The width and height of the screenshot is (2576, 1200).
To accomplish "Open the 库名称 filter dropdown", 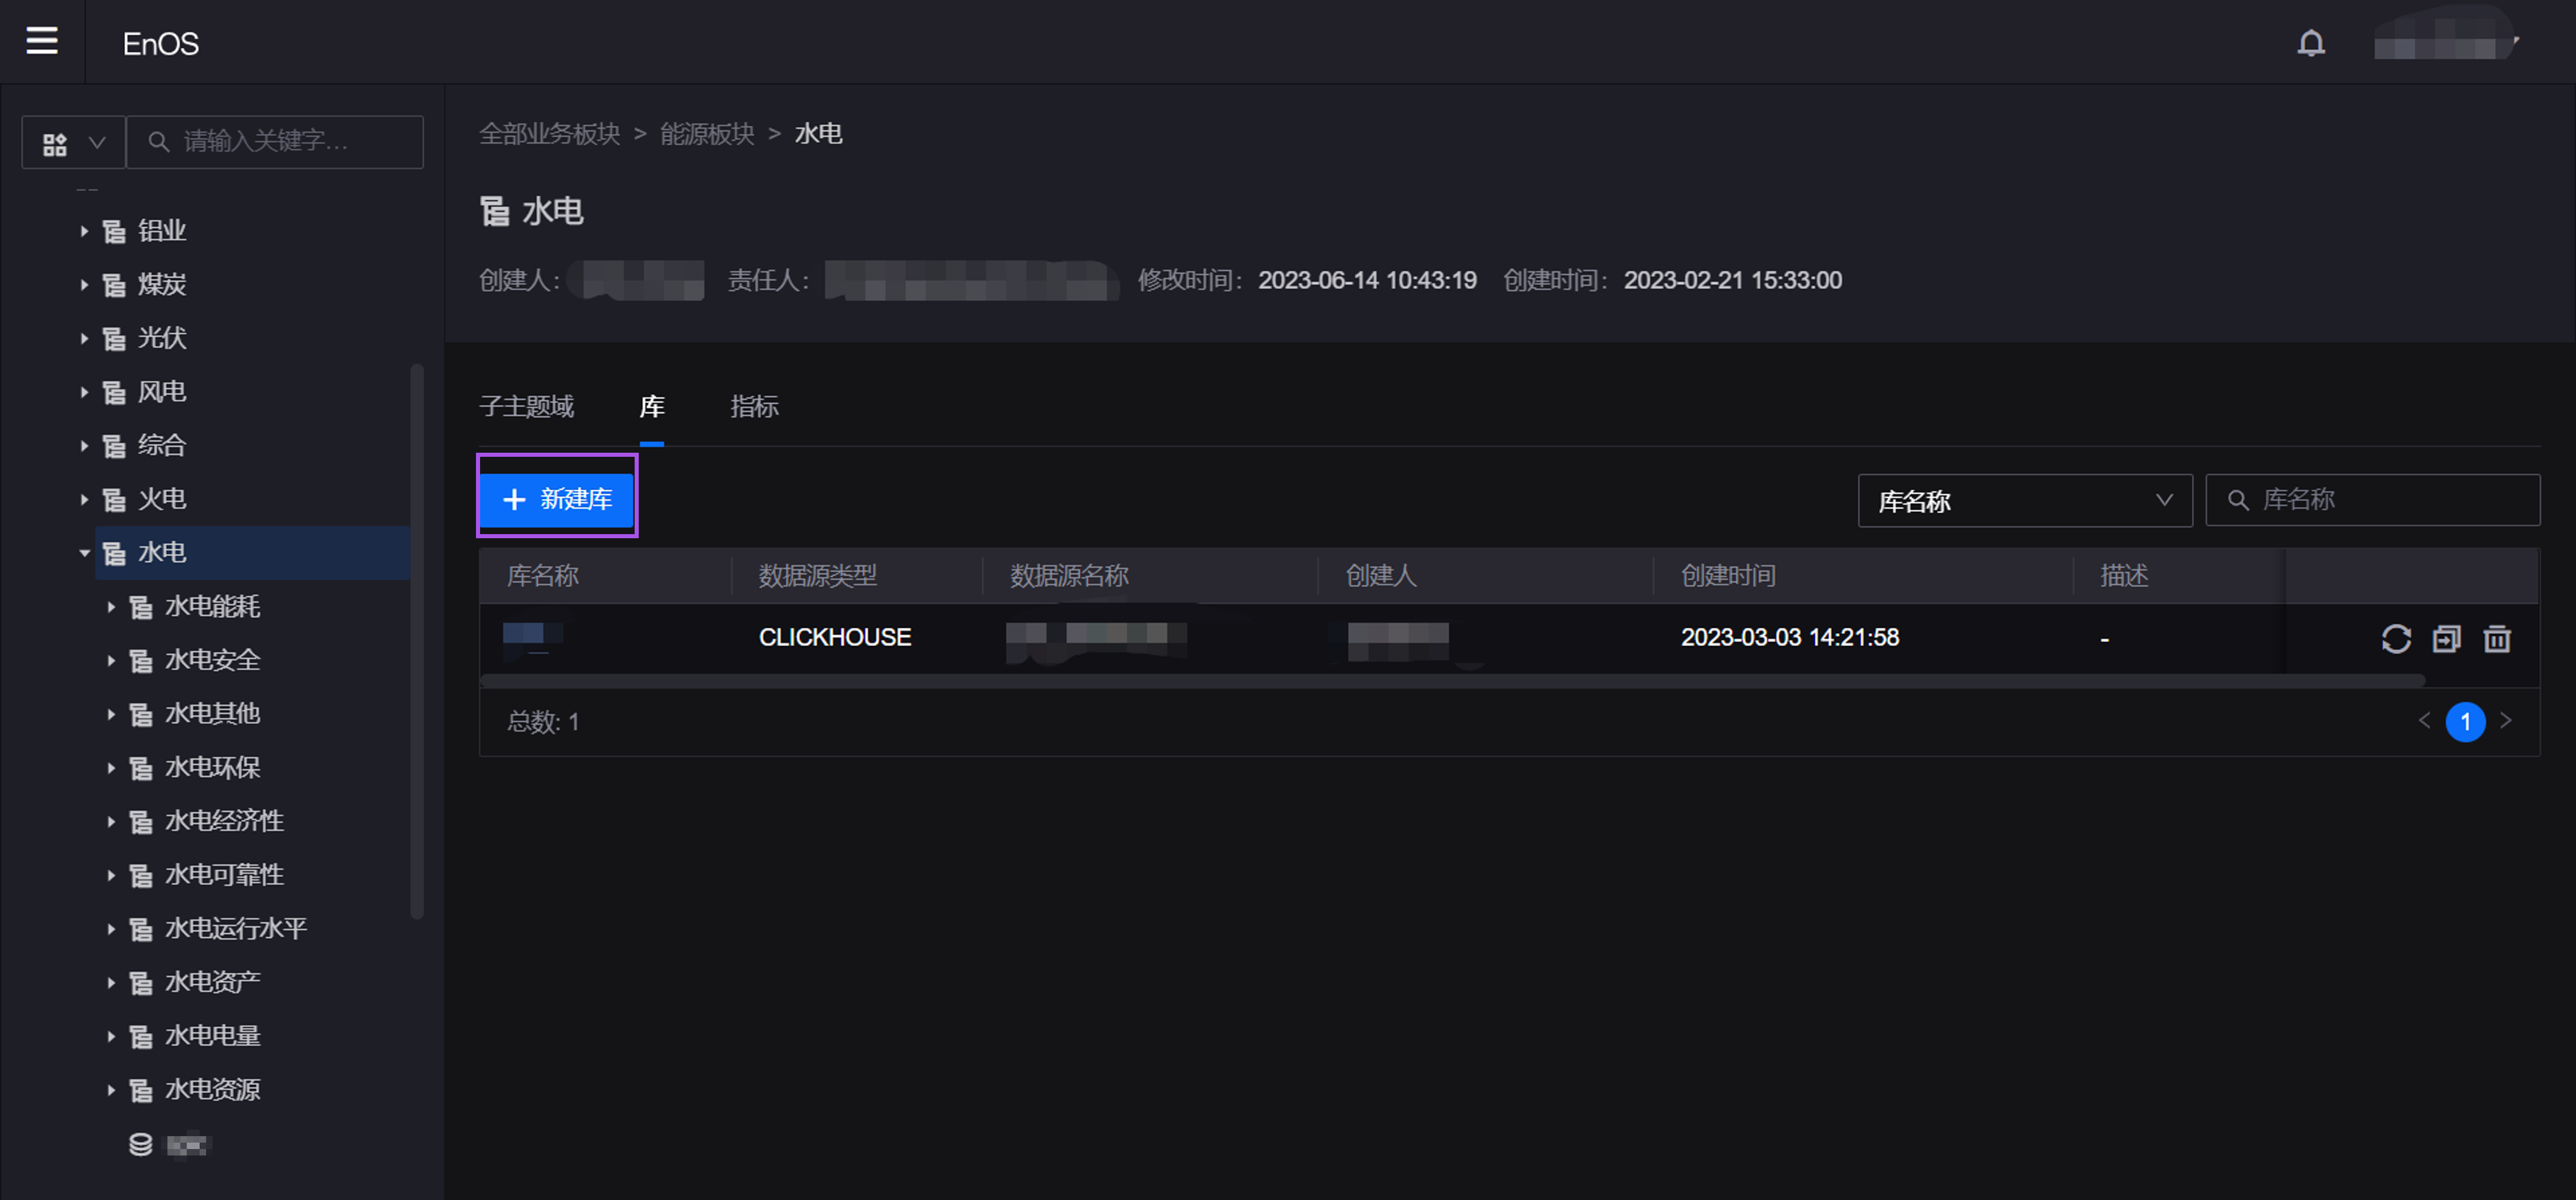I will point(2024,500).
